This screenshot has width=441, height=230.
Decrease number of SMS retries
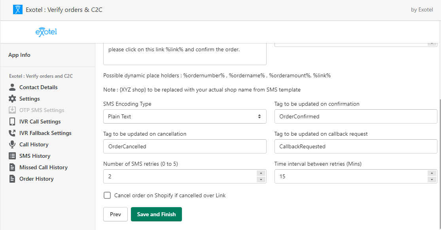point(261,180)
